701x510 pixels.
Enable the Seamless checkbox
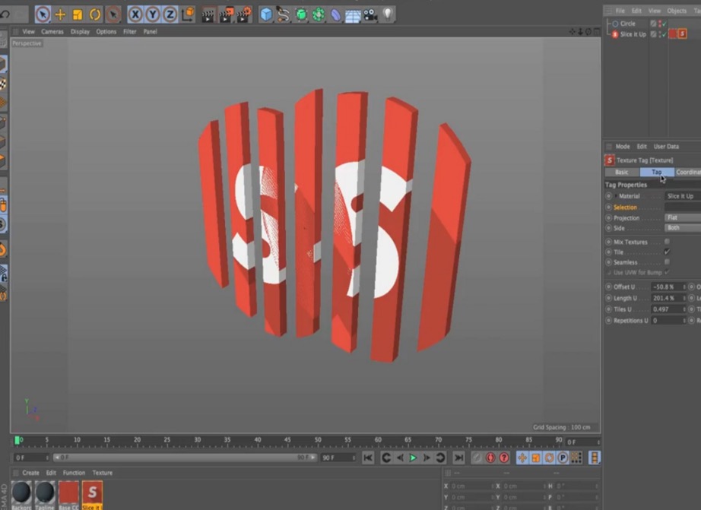pos(667,262)
